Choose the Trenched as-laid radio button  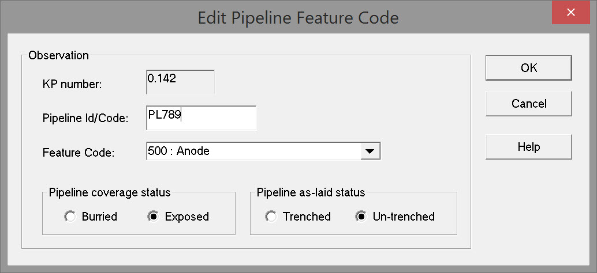[271, 217]
